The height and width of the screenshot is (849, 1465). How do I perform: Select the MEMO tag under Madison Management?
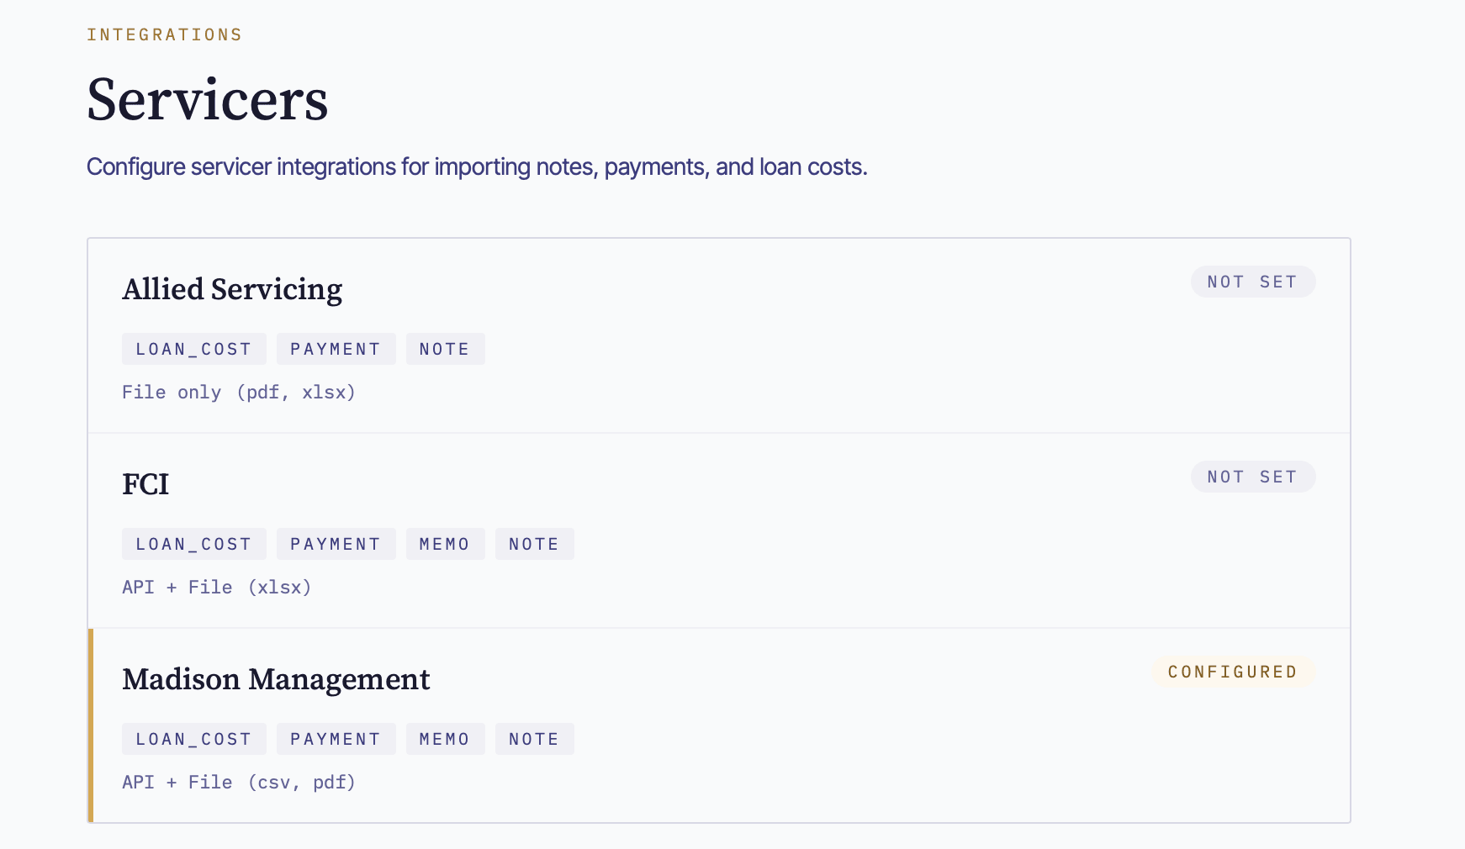coord(446,739)
